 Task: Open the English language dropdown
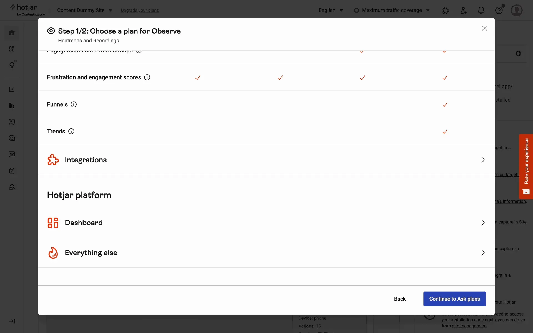coord(331,11)
